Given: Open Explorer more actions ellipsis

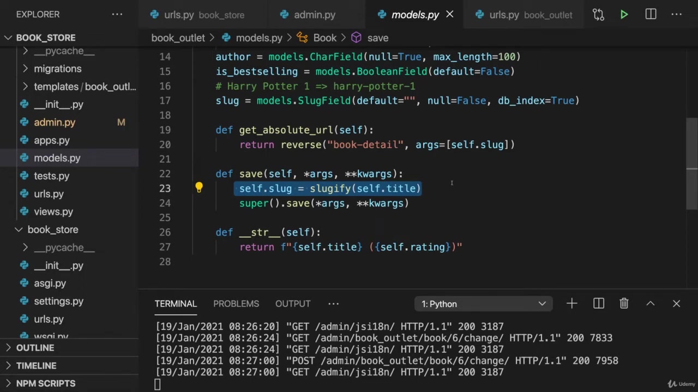Looking at the screenshot, I should point(117,14).
